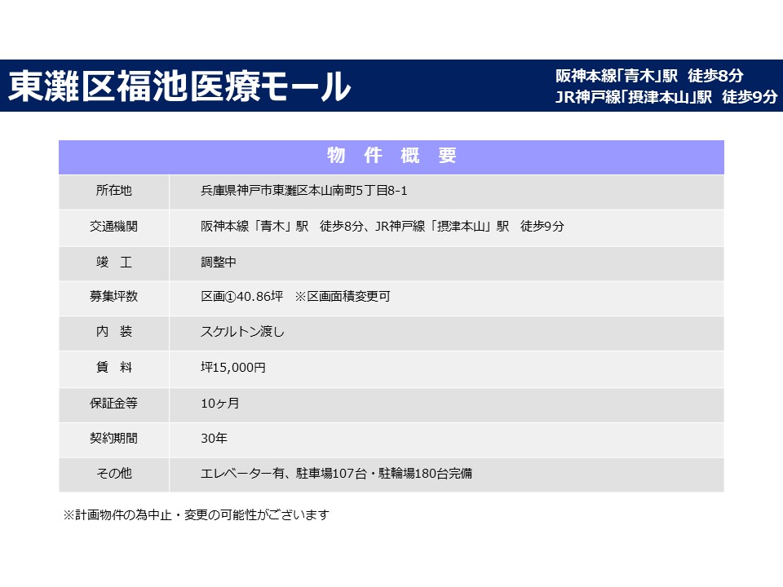Screen dimensions: 783x587
Task: Click the 物件概要 table header
Action: coord(391,157)
